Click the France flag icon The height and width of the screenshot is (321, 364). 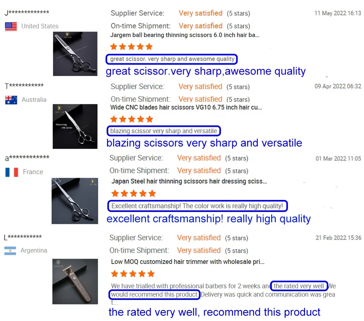pyautogui.click(x=12, y=172)
